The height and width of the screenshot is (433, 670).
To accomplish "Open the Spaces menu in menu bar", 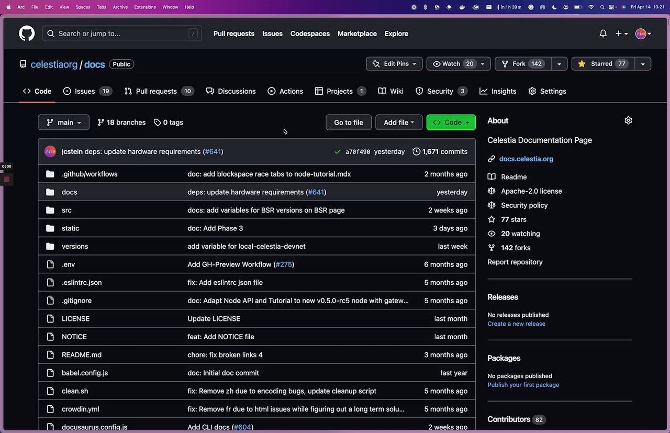I will pyautogui.click(x=83, y=7).
